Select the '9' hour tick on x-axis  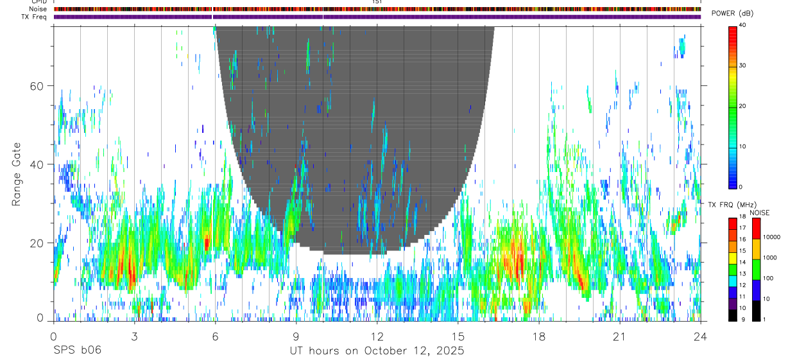coord(296,336)
